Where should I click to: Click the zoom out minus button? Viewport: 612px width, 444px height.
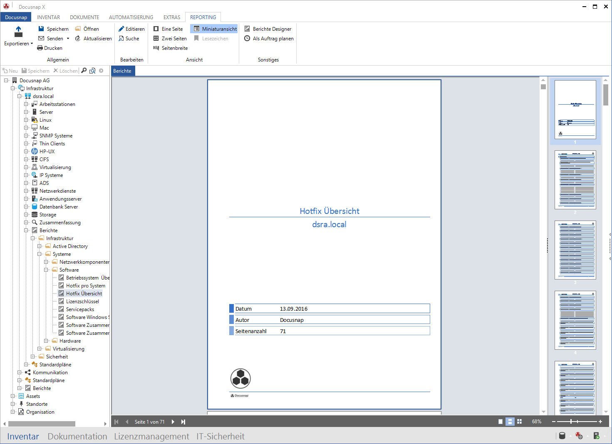tap(554, 422)
